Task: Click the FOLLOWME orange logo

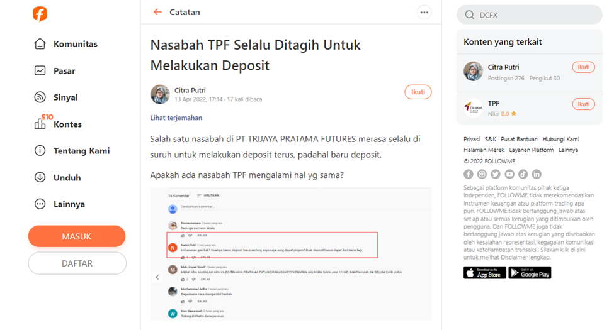Action: click(40, 14)
